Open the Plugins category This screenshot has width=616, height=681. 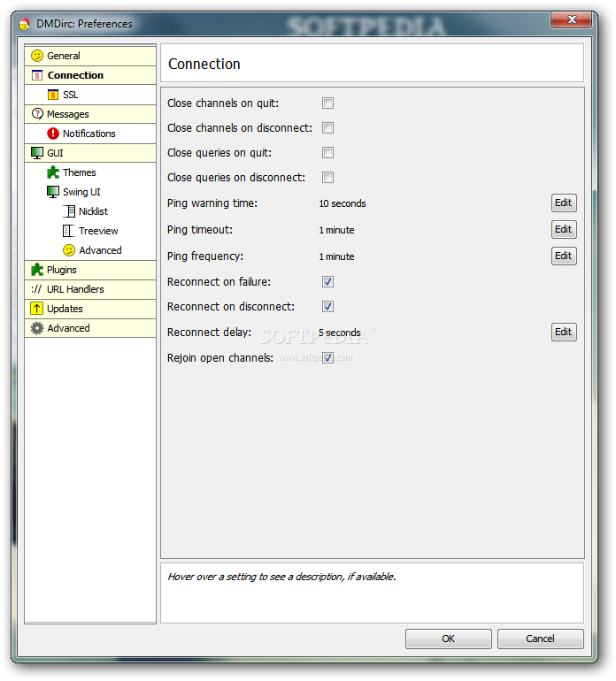tap(90, 270)
